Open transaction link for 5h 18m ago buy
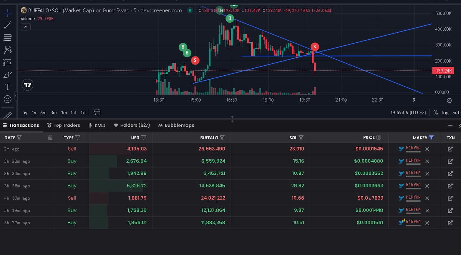 [450, 210]
